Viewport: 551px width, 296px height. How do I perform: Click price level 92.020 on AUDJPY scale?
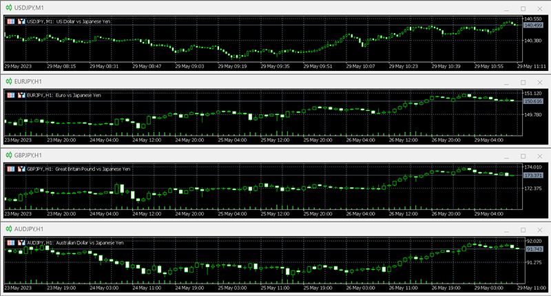tap(534, 241)
